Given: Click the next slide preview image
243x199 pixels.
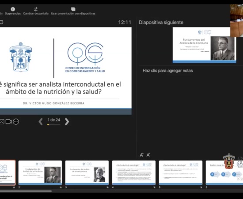Looking at the screenshot, I should click(205, 45).
